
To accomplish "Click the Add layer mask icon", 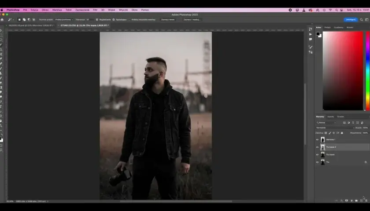I will click(346, 200).
